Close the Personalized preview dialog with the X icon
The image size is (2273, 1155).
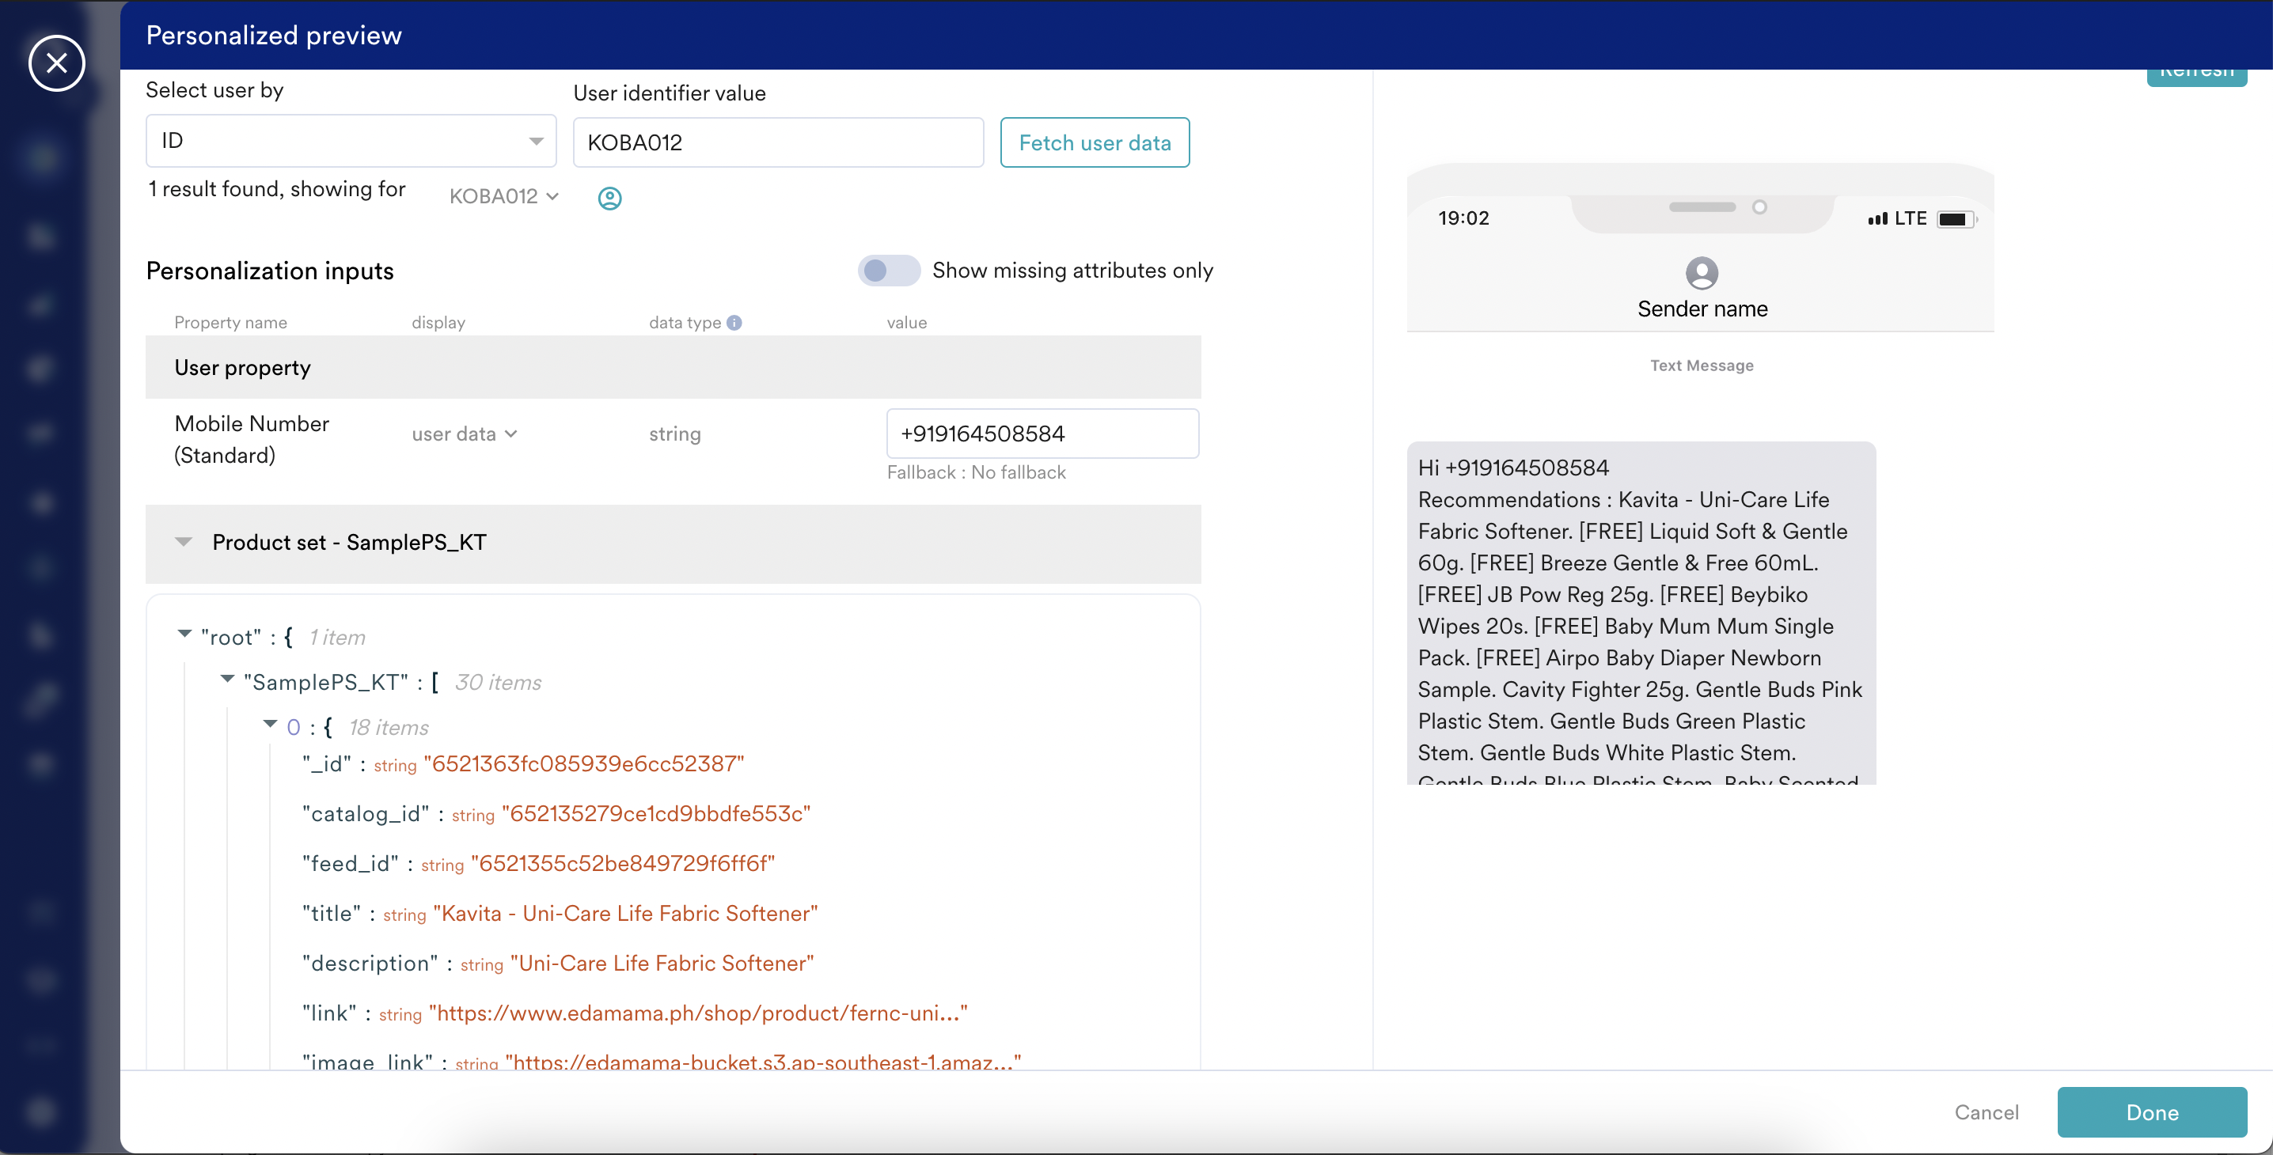pos(56,63)
